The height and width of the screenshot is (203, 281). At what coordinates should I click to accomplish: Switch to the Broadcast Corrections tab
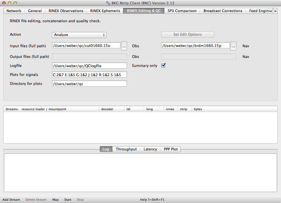click(x=223, y=11)
